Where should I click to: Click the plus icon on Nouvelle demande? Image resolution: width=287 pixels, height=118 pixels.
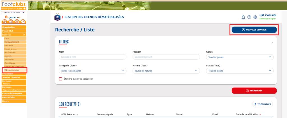244,29
